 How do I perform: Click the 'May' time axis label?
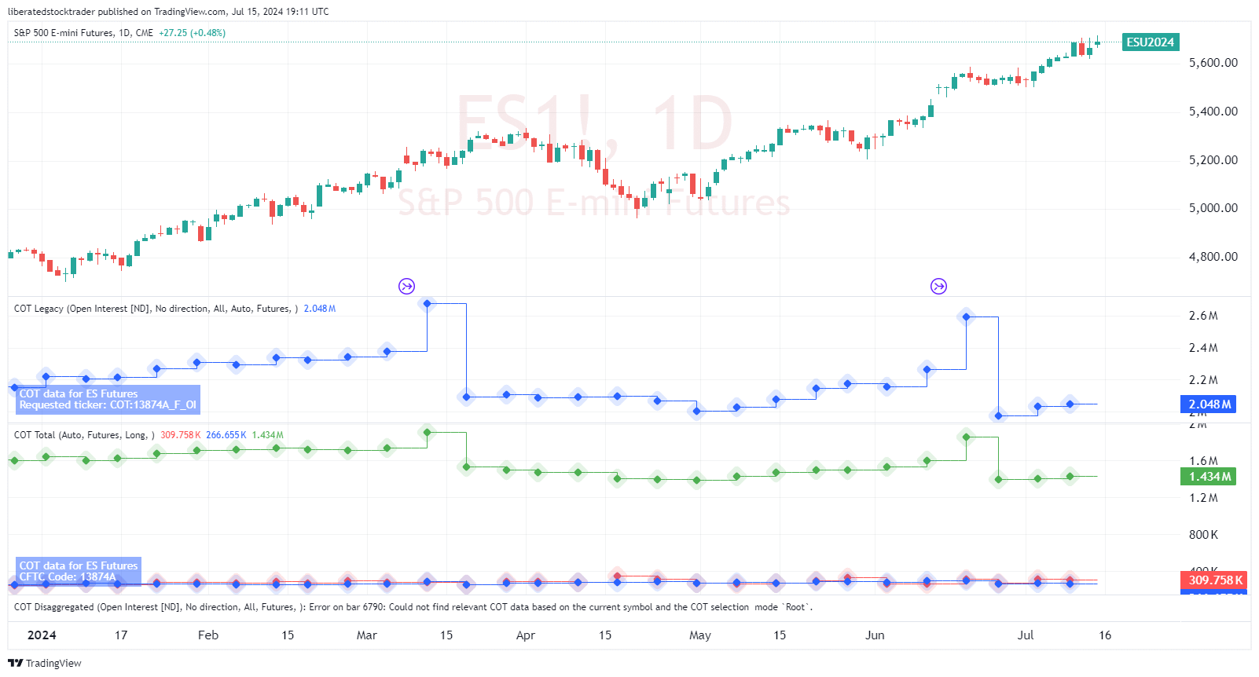(x=700, y=635)
